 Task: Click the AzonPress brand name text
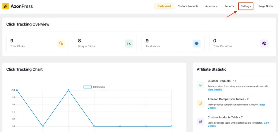pyautogui.click(x=22, y=6)
